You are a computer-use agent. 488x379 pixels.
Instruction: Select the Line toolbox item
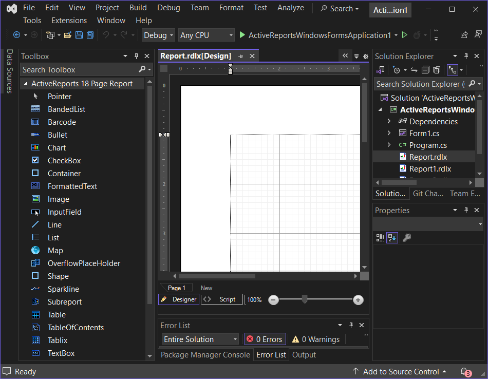(54, 224)
